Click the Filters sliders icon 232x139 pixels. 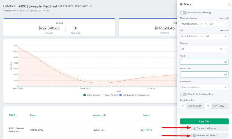coord(181,4)
